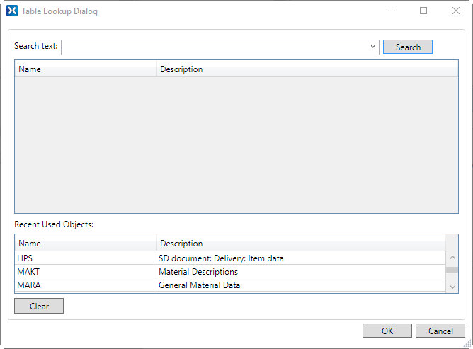Sort results by the upper Name column header
The width and height of the screenshot is (473, 349).
click(x=85, y=69)
